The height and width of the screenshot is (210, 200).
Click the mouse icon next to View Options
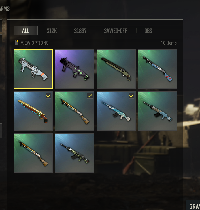click(17, 43)
